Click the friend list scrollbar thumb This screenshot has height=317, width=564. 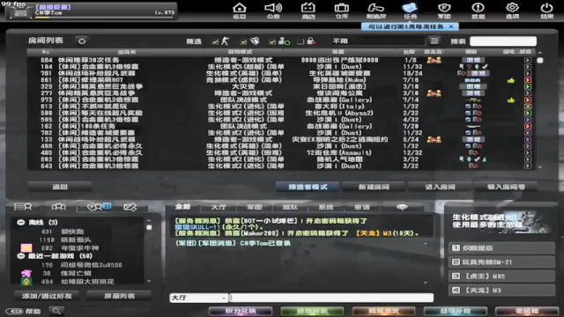click(x=149, y=227)
